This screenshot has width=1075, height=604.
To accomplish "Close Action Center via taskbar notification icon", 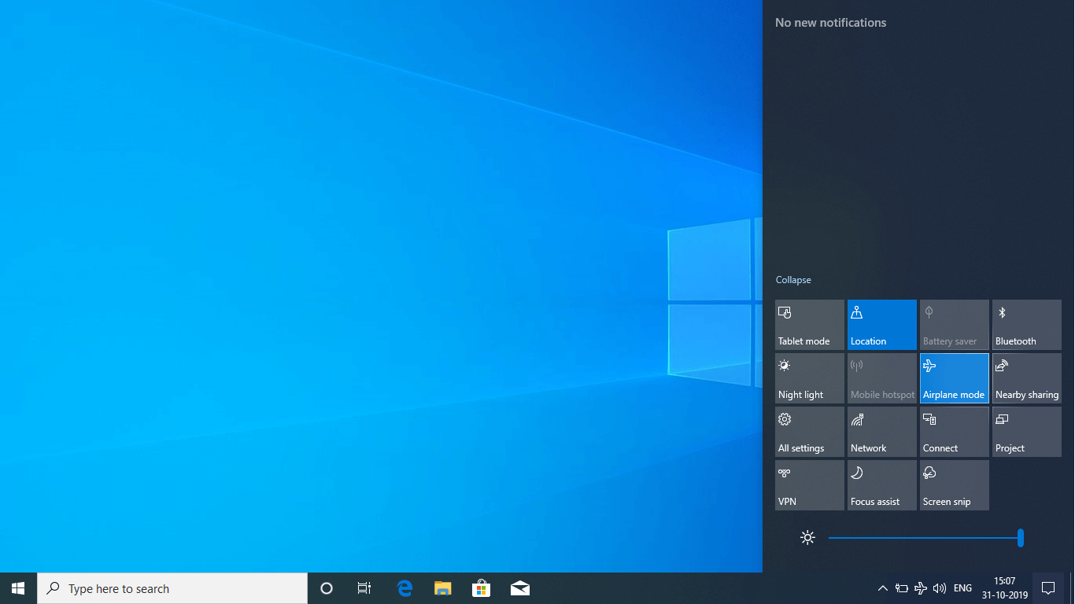I will pos(1048,588).
